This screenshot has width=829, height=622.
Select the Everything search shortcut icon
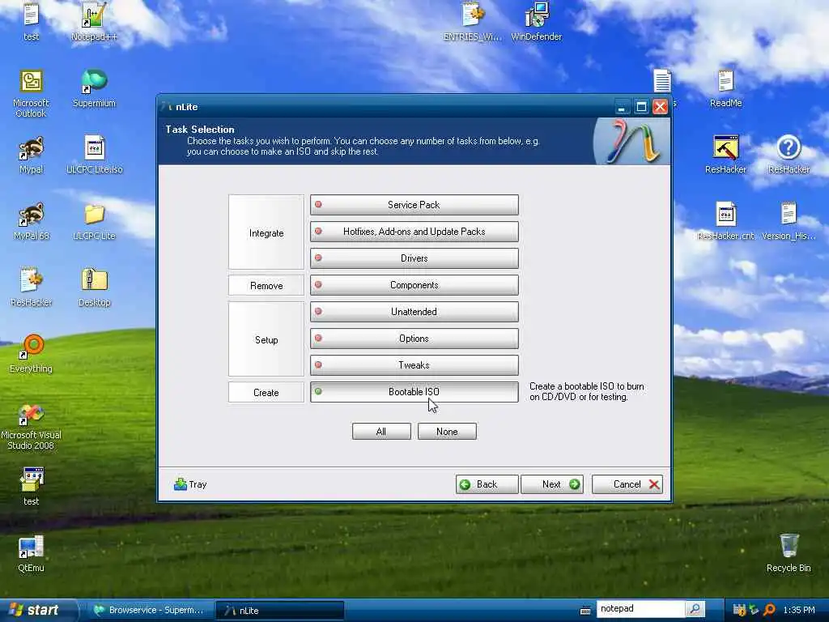32,355
